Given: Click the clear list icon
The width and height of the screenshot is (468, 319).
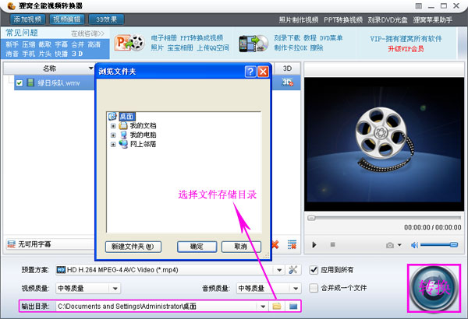Looking at the screenshot, I should click(x=292, y=244).
